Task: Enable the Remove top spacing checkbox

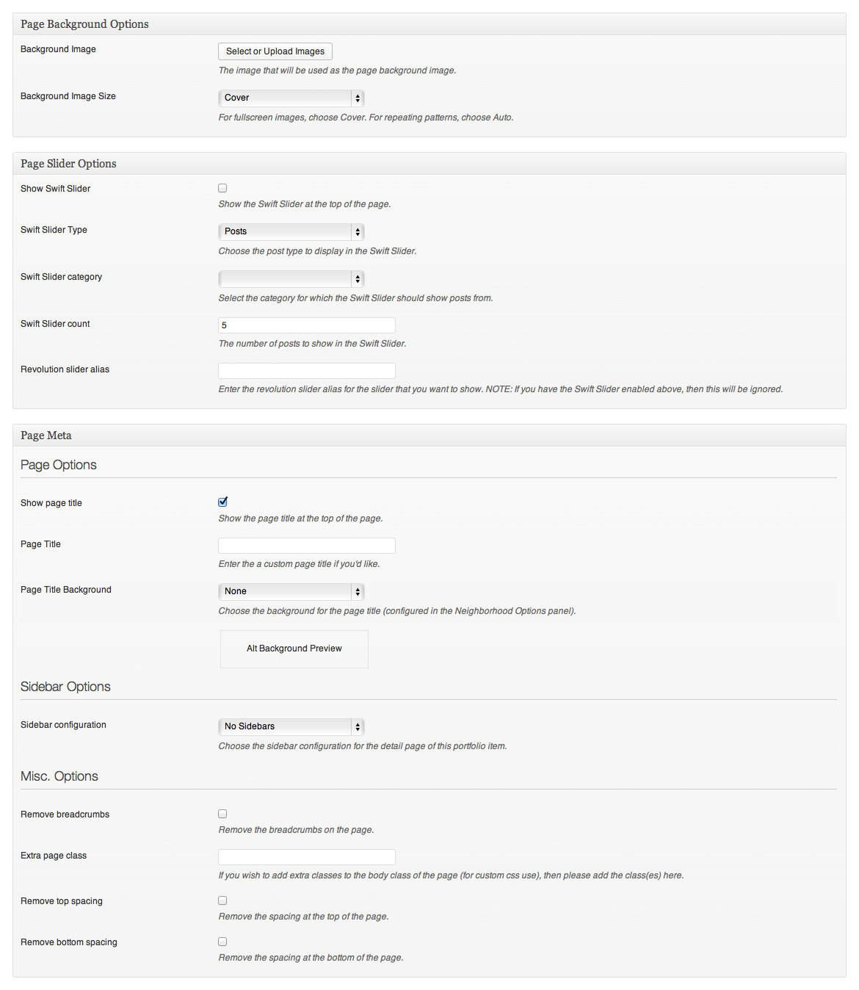Action: [222, 900]
